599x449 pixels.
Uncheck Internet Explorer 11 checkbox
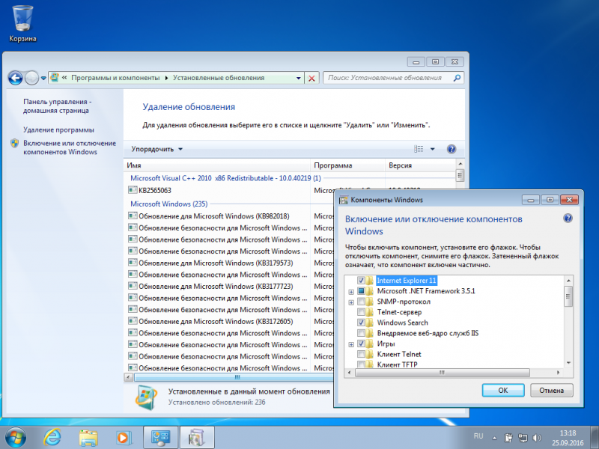coord(361,281)
